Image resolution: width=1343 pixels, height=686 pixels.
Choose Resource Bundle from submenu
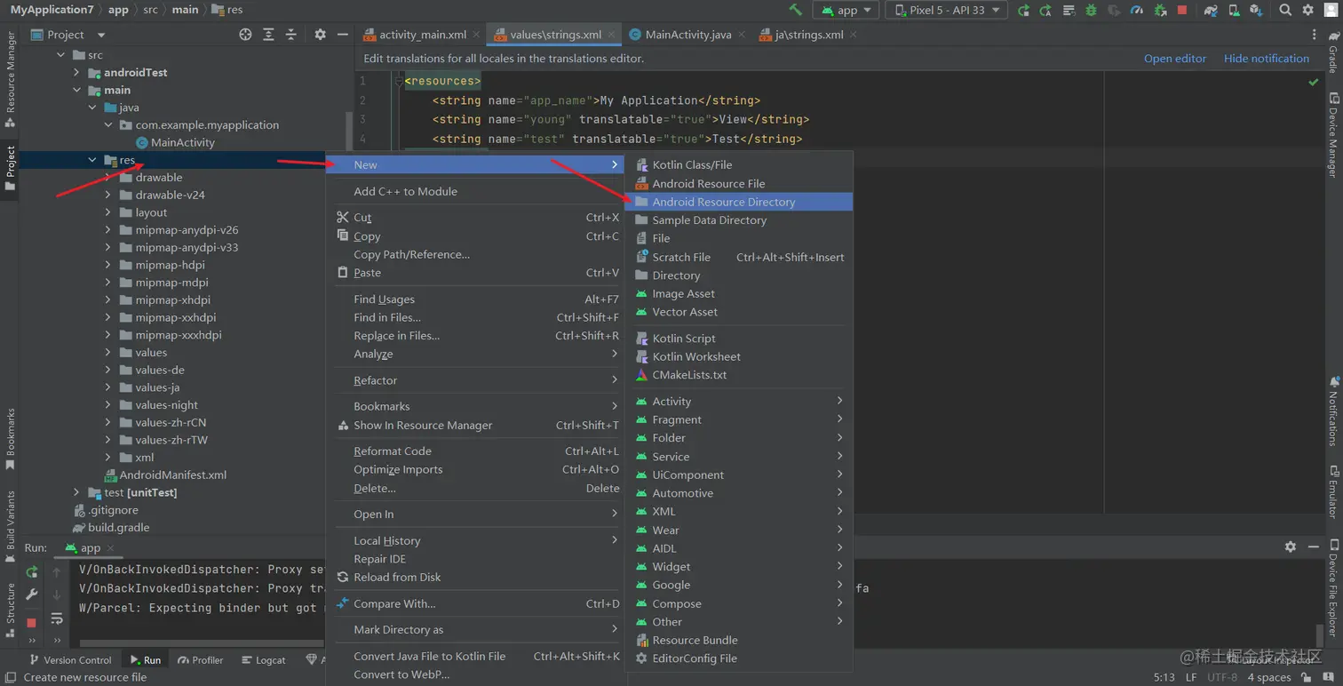(x=739, y=640)
